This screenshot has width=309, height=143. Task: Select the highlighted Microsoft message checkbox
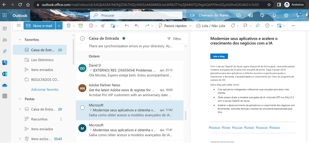coord(83,108)
